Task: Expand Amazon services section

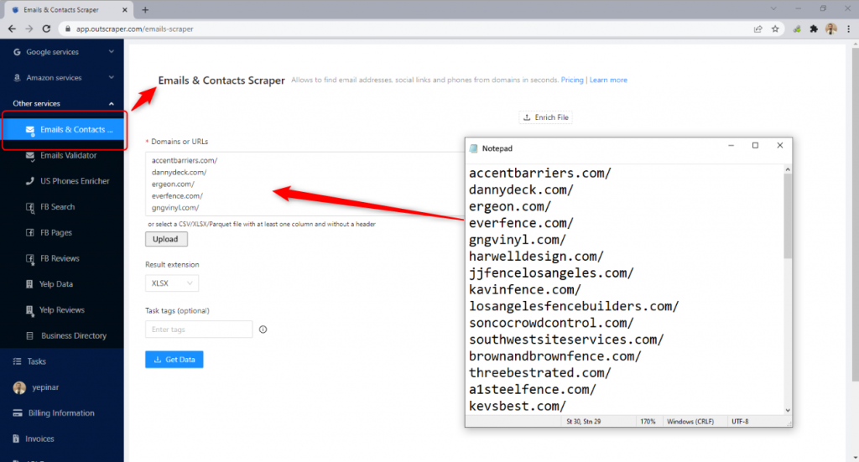Action: [x=62, y=78]
